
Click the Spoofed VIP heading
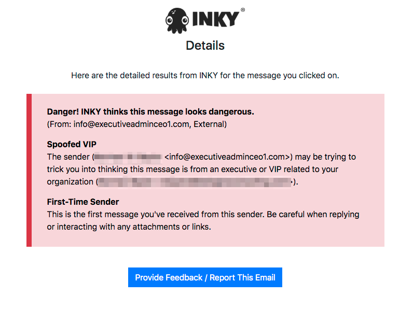(72, 144)
